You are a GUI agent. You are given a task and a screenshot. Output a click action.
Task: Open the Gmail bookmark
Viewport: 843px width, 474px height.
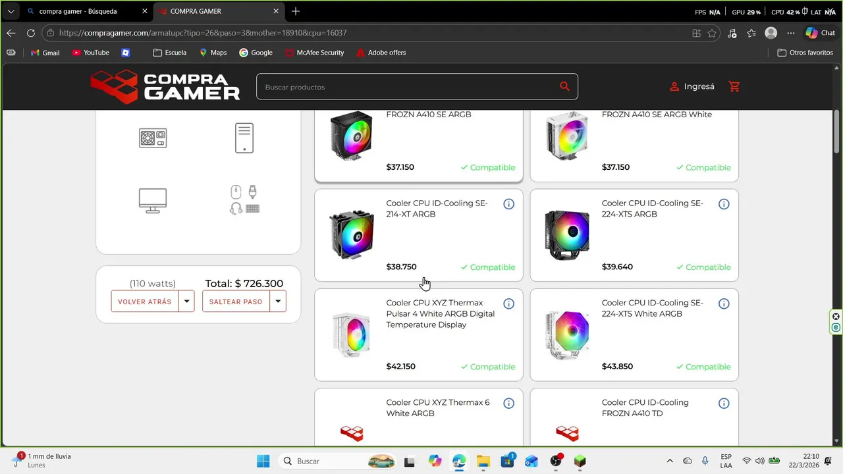coord(45,53)
